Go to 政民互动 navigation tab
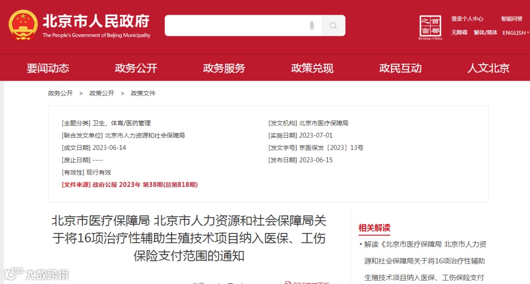530x284 pixels. (x=400, y=68)
